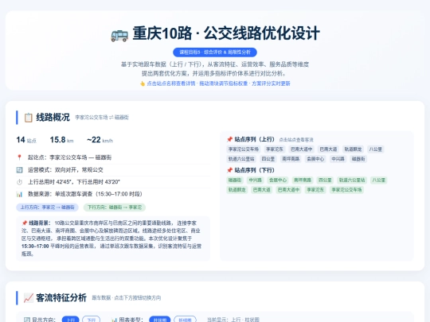430x322 pixels.
Task: Select the 折线图 chart type
Action: pyautogui.click(x=185, y=320)
